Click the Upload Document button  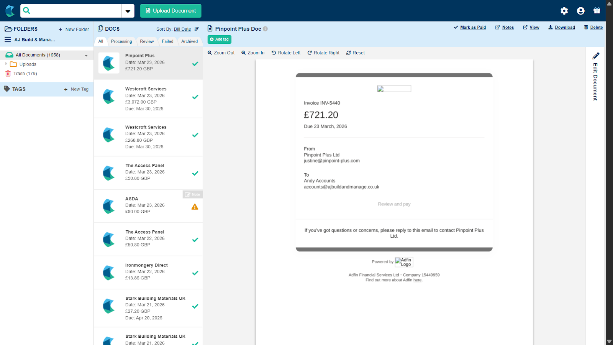(x=171, y=11)
